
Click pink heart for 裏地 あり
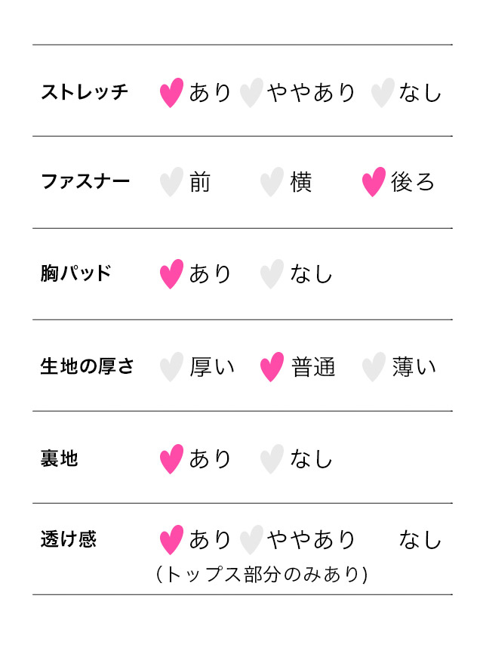171,459
